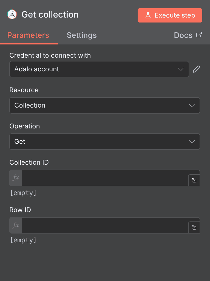Open the Docs link
Screen dimensions: 210x281
click(183, 35)
